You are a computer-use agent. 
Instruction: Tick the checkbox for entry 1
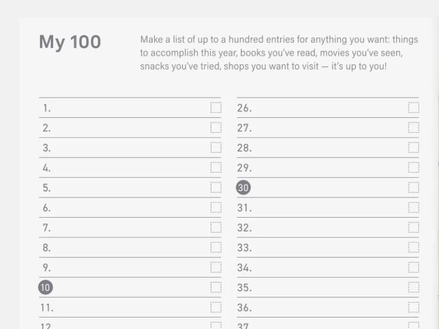[216, 108]
